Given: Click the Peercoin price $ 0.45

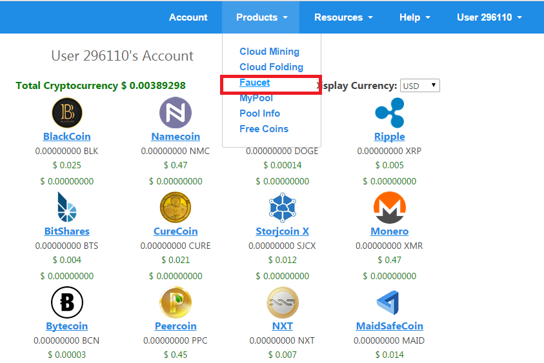Looking at the screenshot, I should 176,355.
